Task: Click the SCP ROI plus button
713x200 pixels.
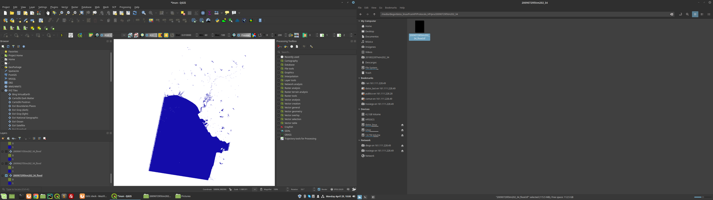Action: pyautogui.click(x=166, y=35)
